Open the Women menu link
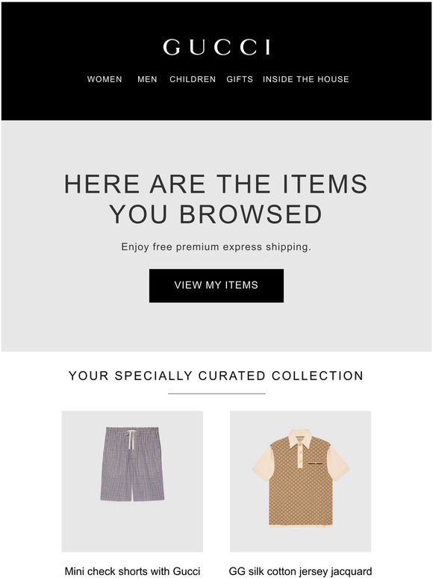 point(105,79)
